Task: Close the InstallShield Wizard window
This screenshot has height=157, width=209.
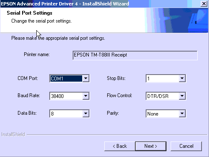Action: (x=204, y=4)
